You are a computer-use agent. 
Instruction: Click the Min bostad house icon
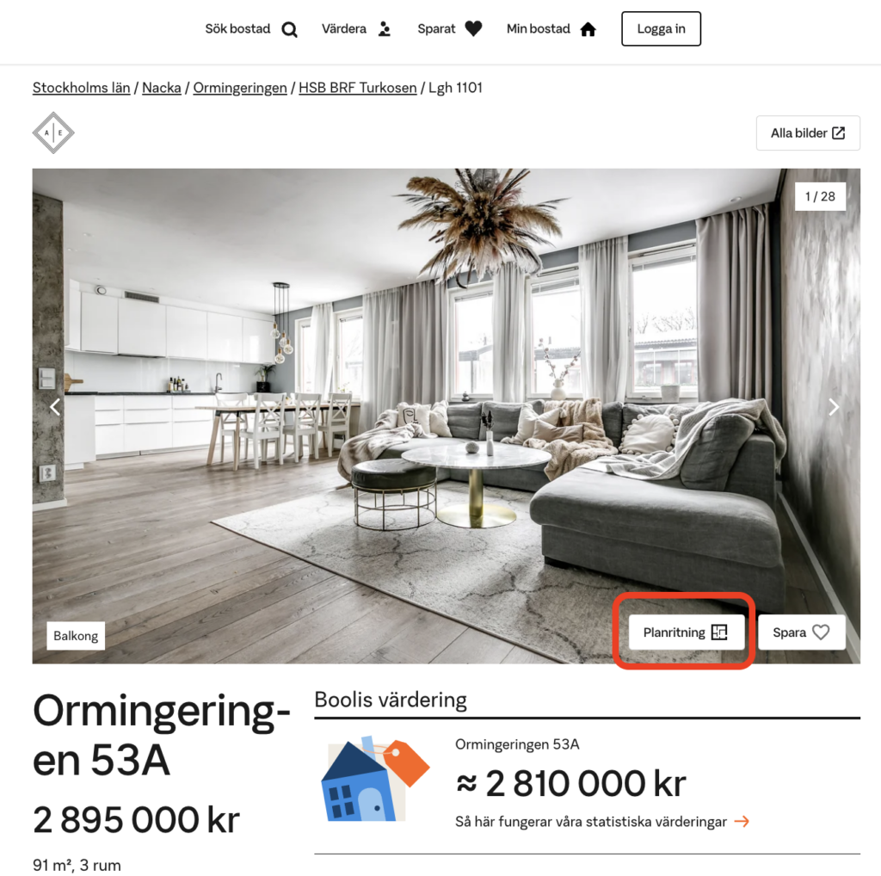point(588,29)
